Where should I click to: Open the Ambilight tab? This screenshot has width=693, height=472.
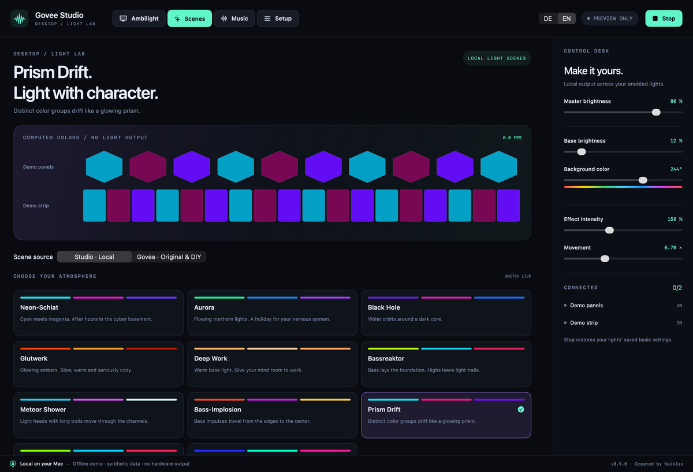click(x=139, y=18)
